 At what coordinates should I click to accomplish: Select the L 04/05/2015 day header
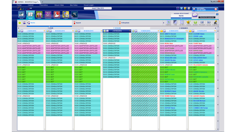click(x=32, y=31)
